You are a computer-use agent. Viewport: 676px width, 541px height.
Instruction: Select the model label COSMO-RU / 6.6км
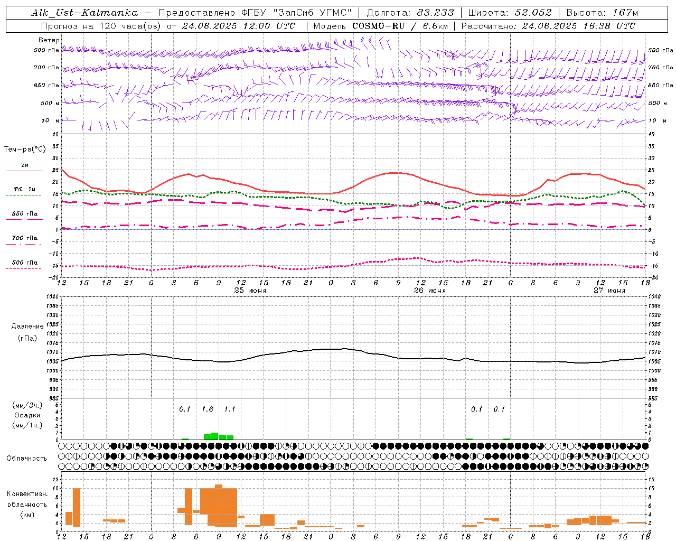[401, 26]
